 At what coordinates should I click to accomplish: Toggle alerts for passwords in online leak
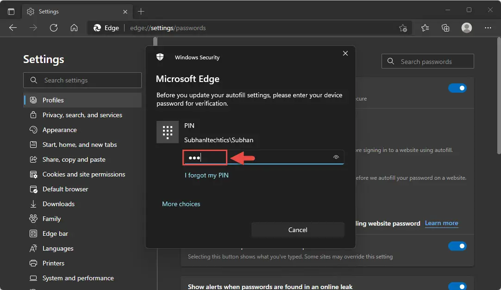457,286
